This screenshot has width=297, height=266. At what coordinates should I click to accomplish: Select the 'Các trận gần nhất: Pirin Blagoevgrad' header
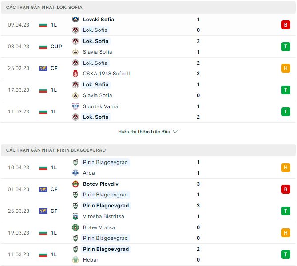pyautogui.click(x=56, y=150)
